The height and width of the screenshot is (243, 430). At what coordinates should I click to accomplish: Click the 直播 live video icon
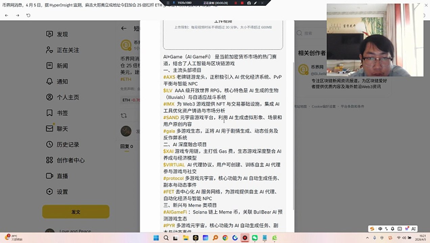point(50,176)
